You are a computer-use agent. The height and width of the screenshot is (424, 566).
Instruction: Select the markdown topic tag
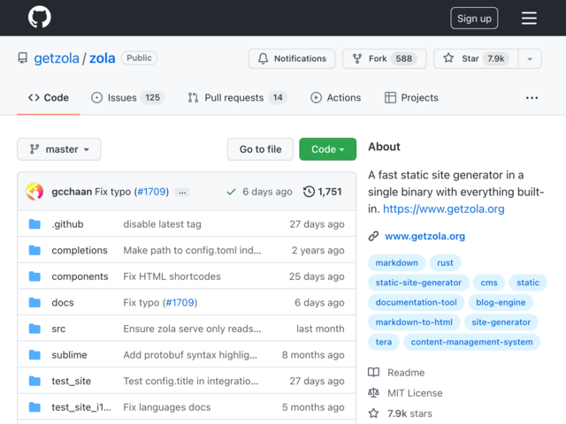pyautogui.click(x=397, y=263)
